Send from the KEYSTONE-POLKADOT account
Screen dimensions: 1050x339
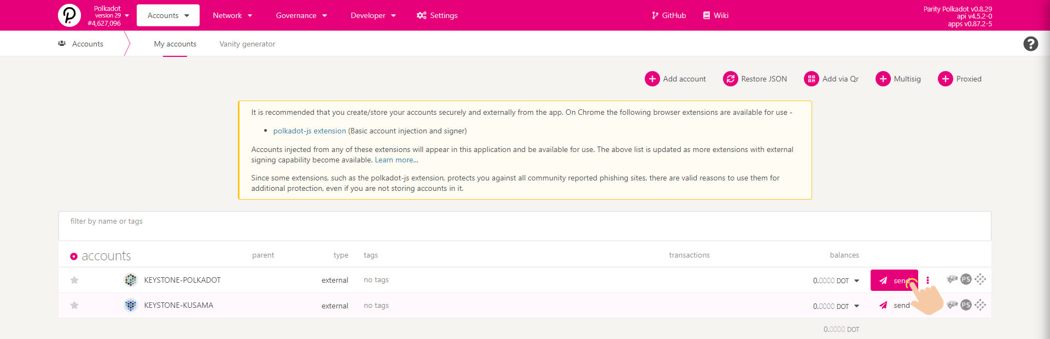click(894, 280)
